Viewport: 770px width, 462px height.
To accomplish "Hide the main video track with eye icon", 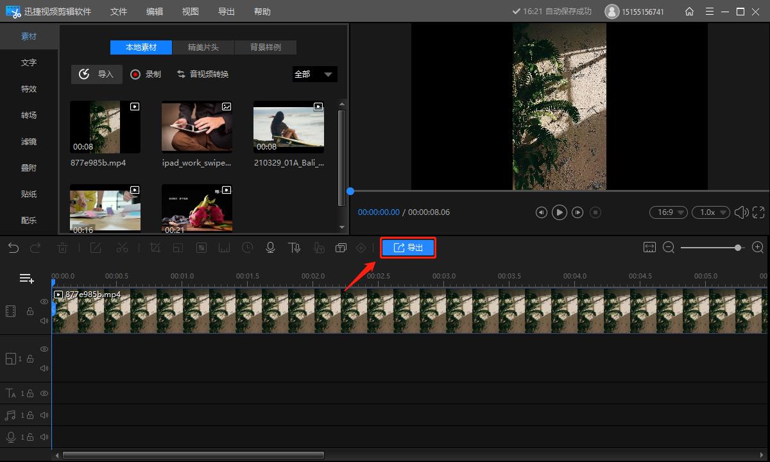I will coord(44,302).
